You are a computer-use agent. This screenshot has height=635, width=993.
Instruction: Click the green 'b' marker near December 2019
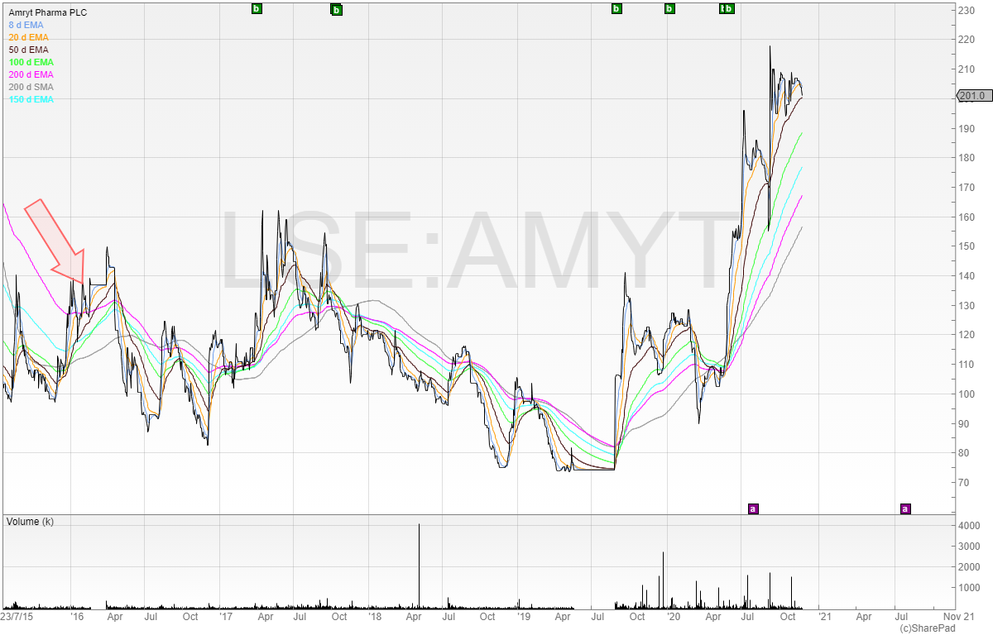[669, 9]
